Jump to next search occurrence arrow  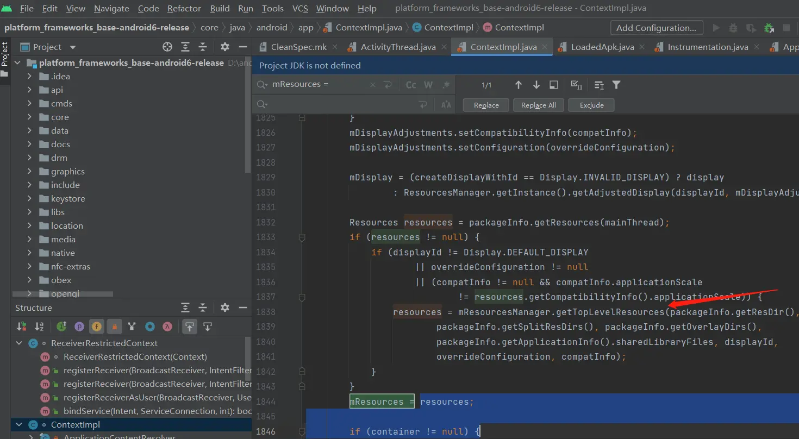536,85
